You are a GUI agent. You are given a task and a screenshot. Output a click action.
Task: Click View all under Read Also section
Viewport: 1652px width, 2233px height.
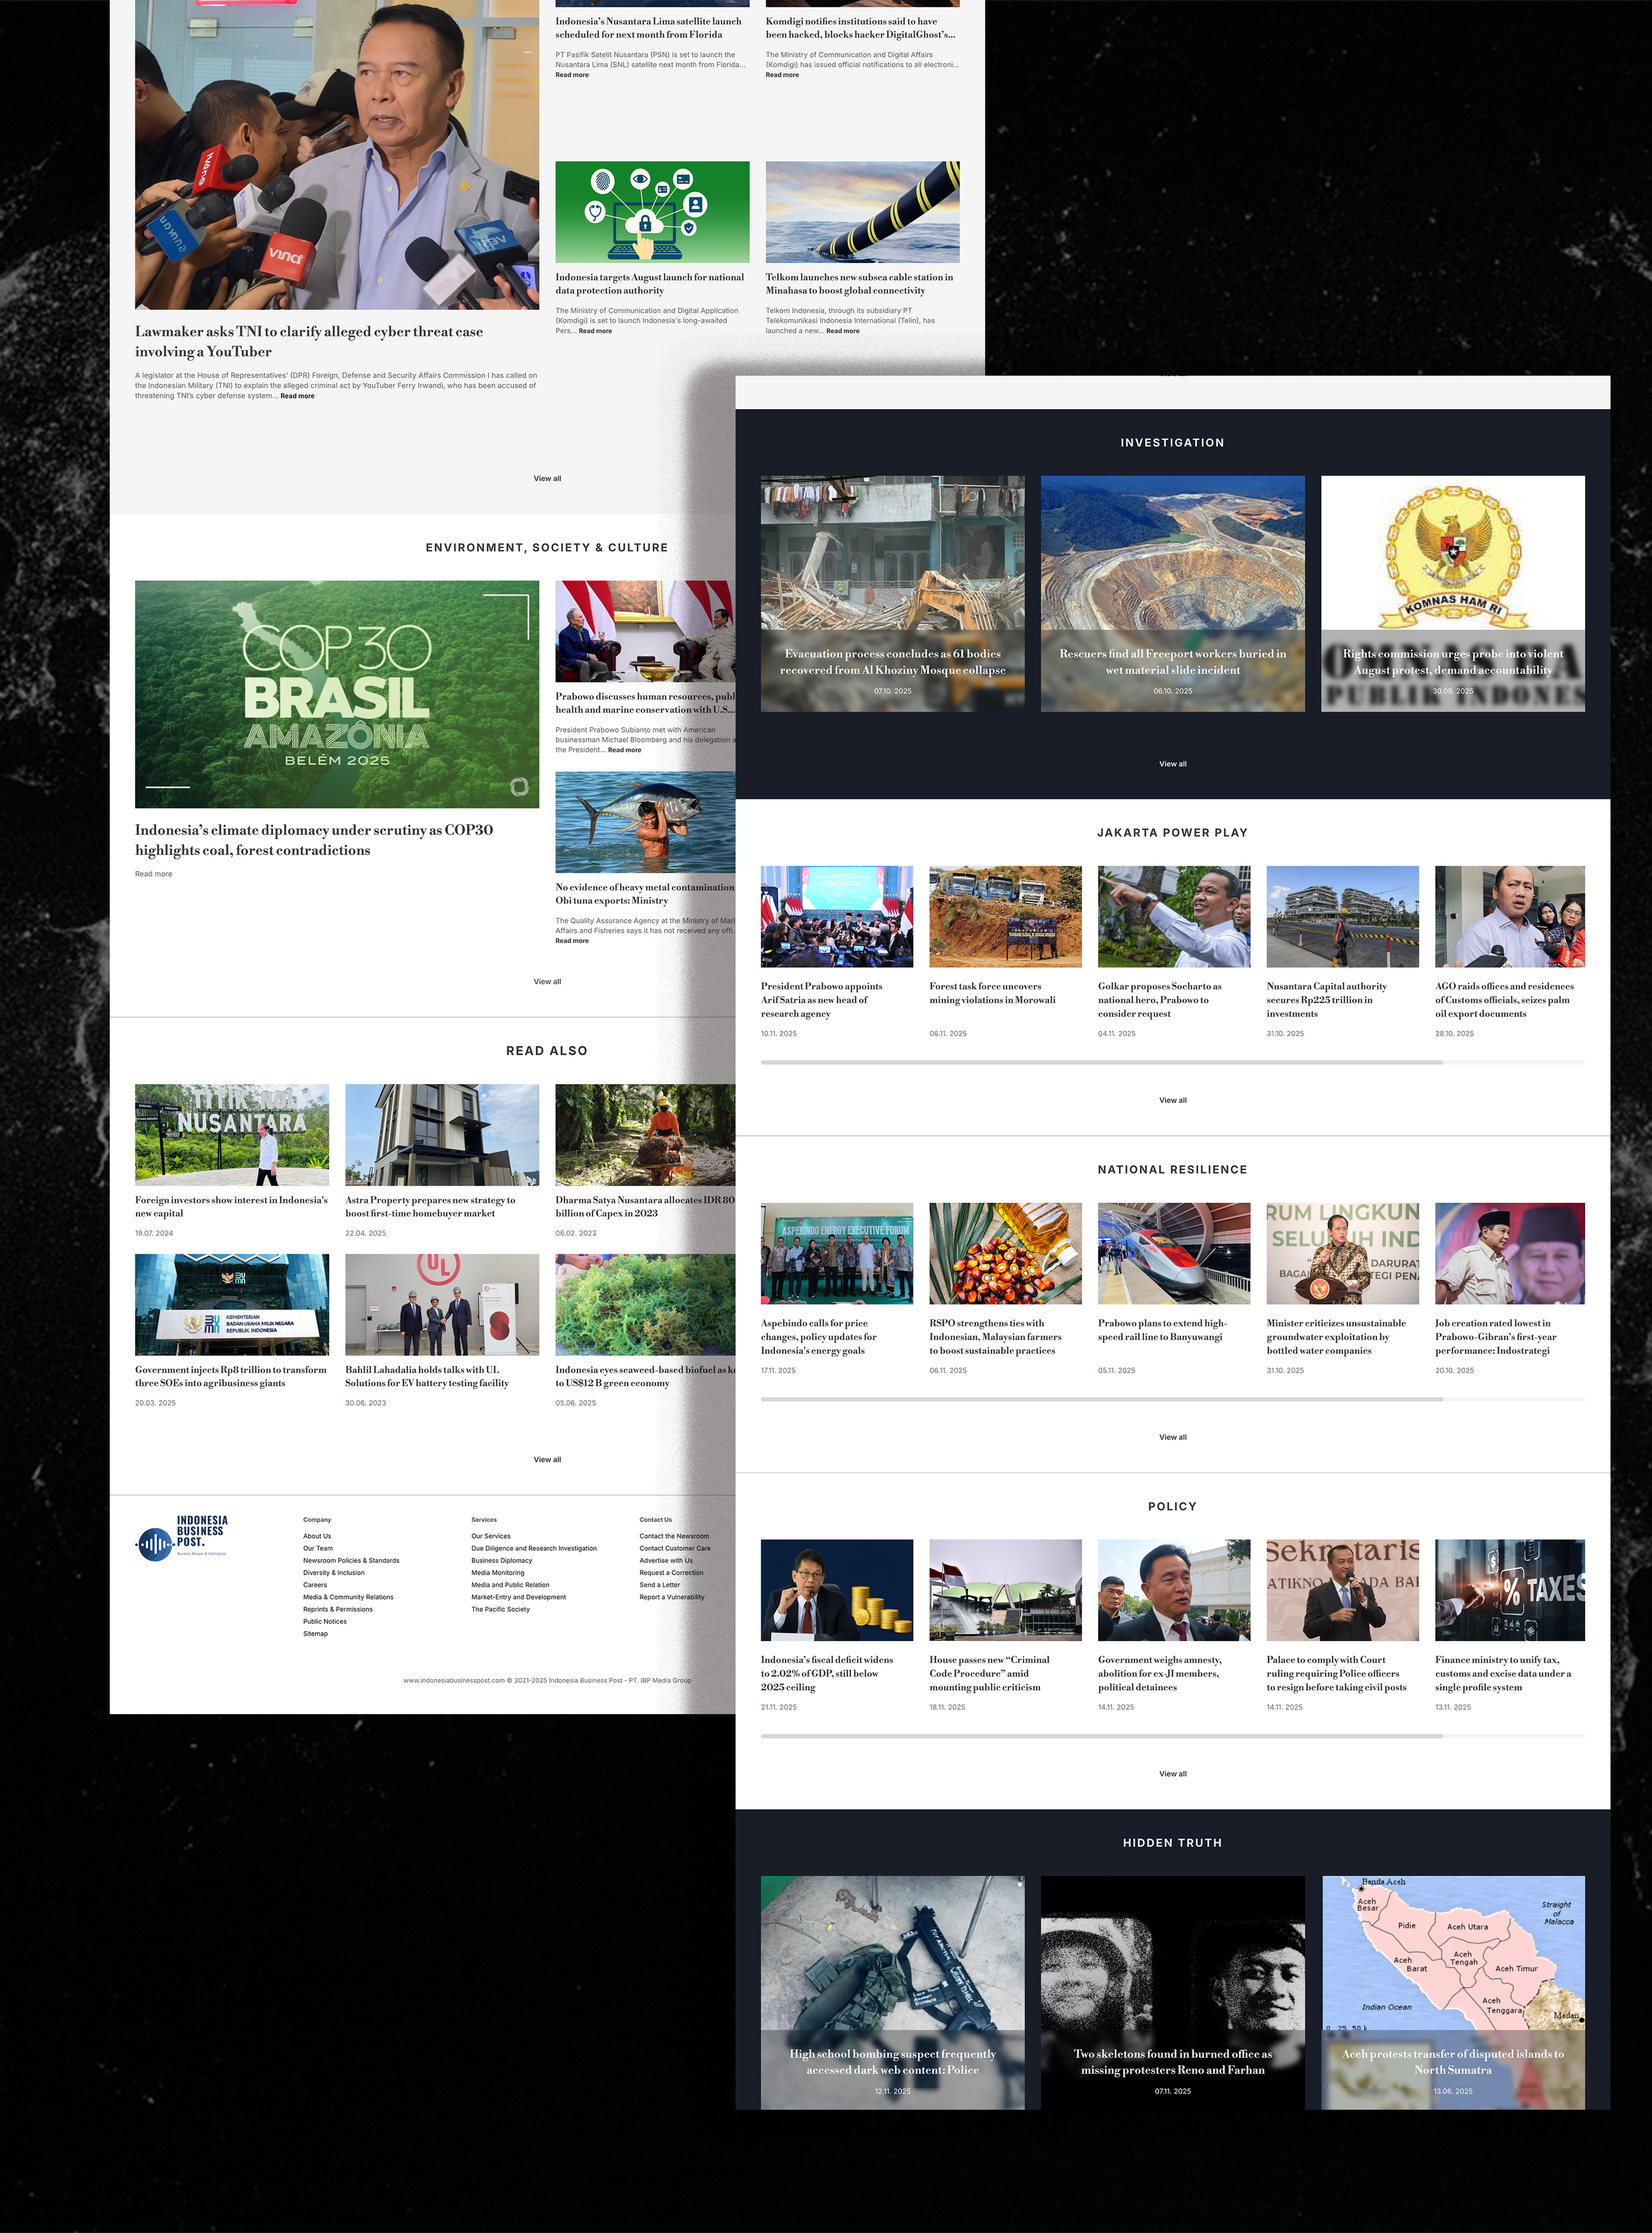pyautogui.click(x=547, y=1460)
